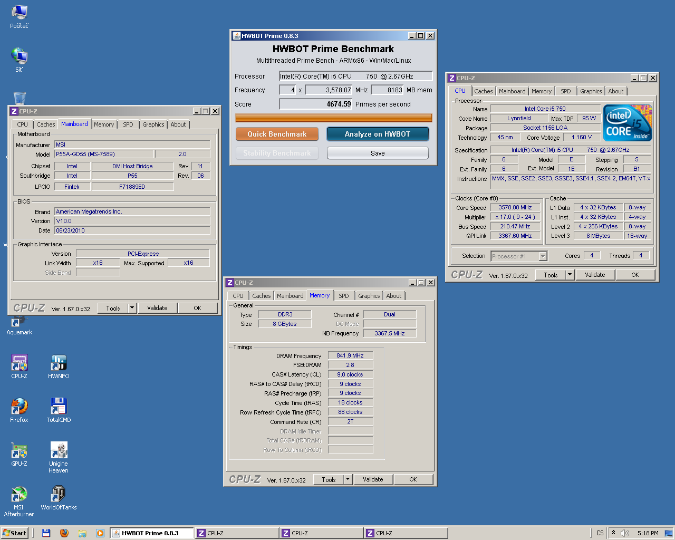Click the volume speaker tray icon
Image resolution: width=675 pixels, height=540 pixels.
tap(625, 533)
